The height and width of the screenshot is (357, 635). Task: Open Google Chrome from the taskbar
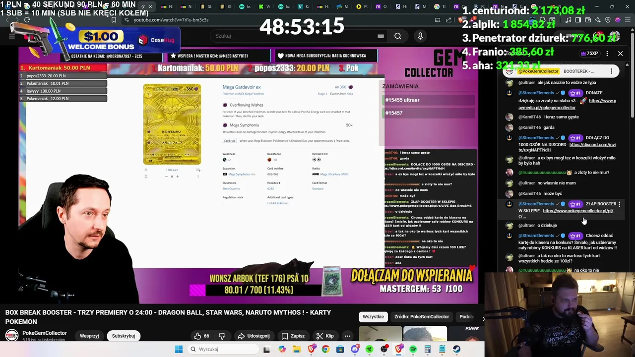(325, 349)
